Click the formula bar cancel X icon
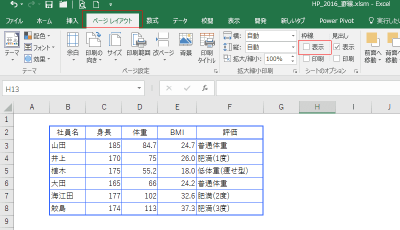 (x=168, y=88)
